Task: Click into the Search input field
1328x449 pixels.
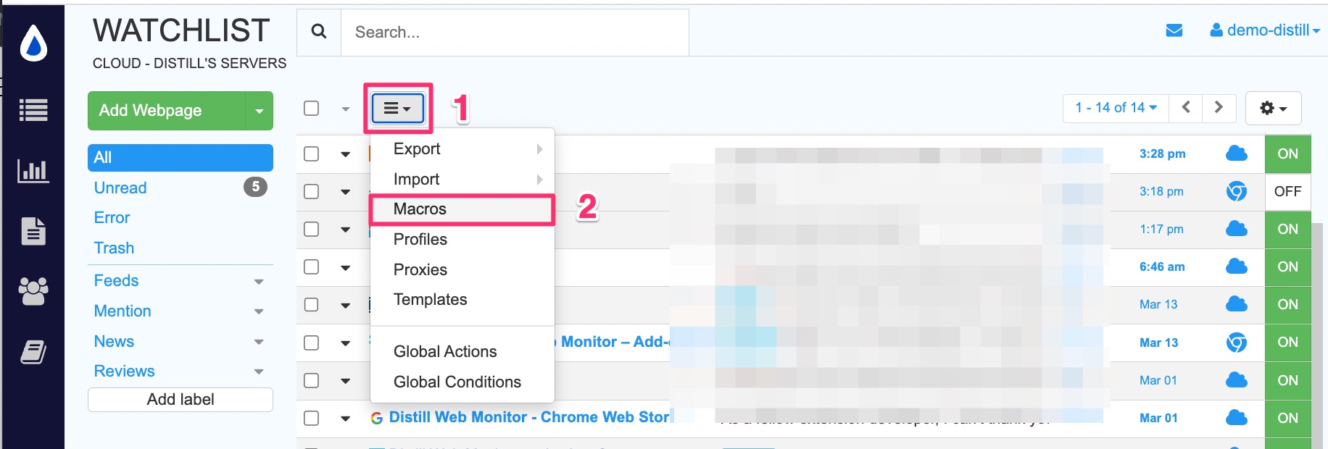Action: [x=515, y=32]
